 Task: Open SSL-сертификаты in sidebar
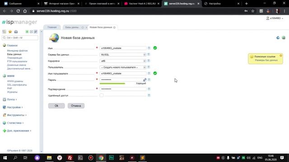[17, 85]
